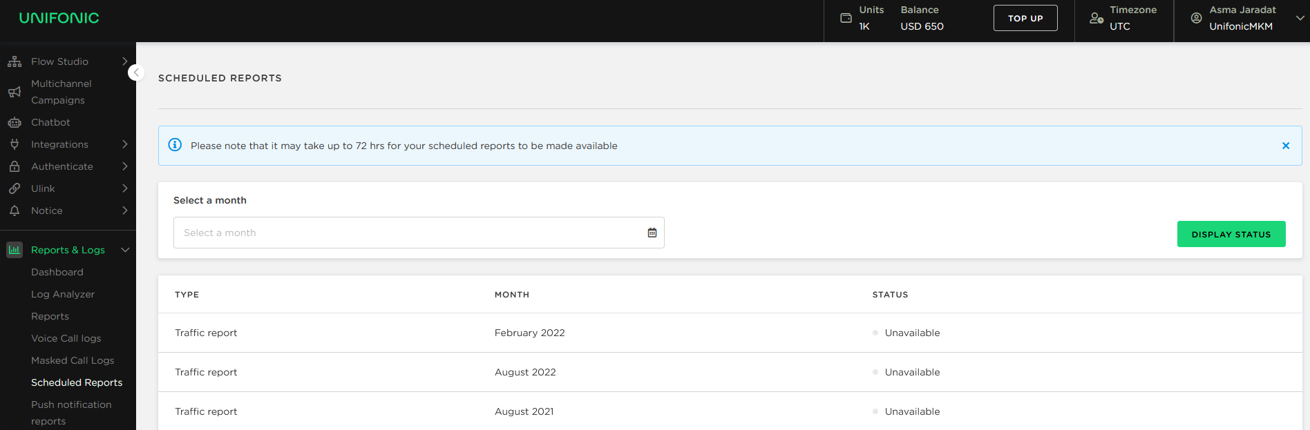Open the calendar icon in month field
Screen dimensions: 1310x430
pos(652,233)
